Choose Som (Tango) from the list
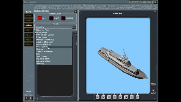Viewport: 181px width, 102px height. coord(54,56)
